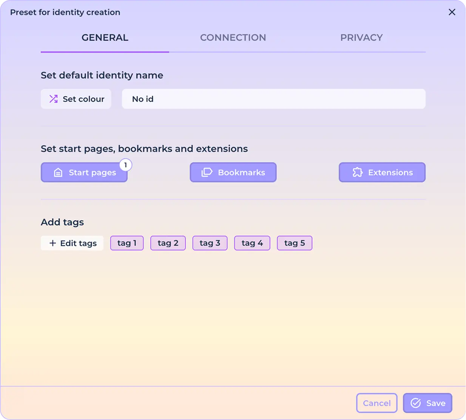Focus the identity name field showing No id
Viewport: 466px width, 420px height.
coord(273,99)
